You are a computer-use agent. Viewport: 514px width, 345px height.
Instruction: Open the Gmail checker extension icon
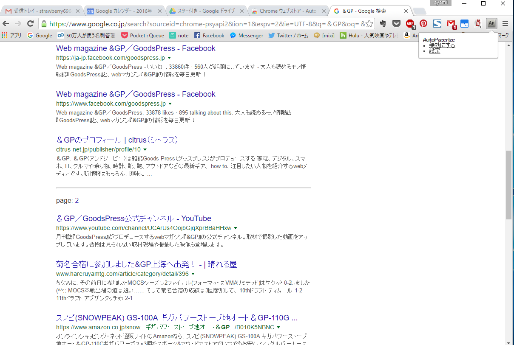coord(451,24)
